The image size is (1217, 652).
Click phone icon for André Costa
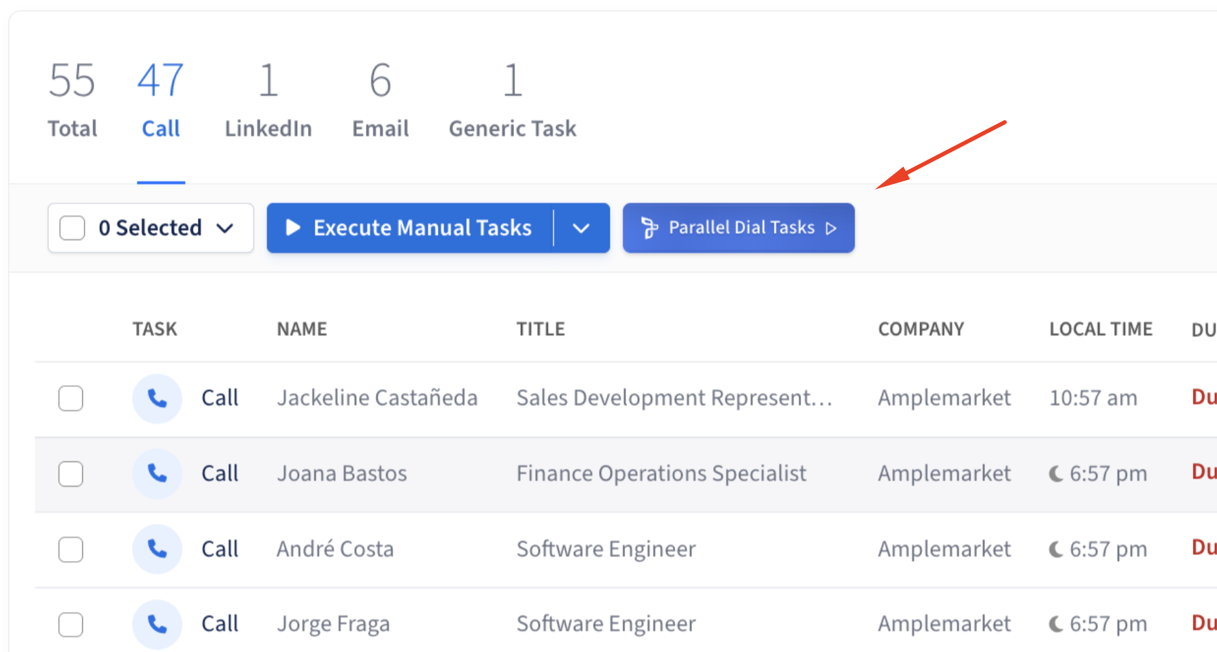(157, 549)
